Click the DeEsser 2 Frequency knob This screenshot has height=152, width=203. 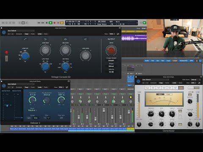pyautogui.click(x=61, y=100)
